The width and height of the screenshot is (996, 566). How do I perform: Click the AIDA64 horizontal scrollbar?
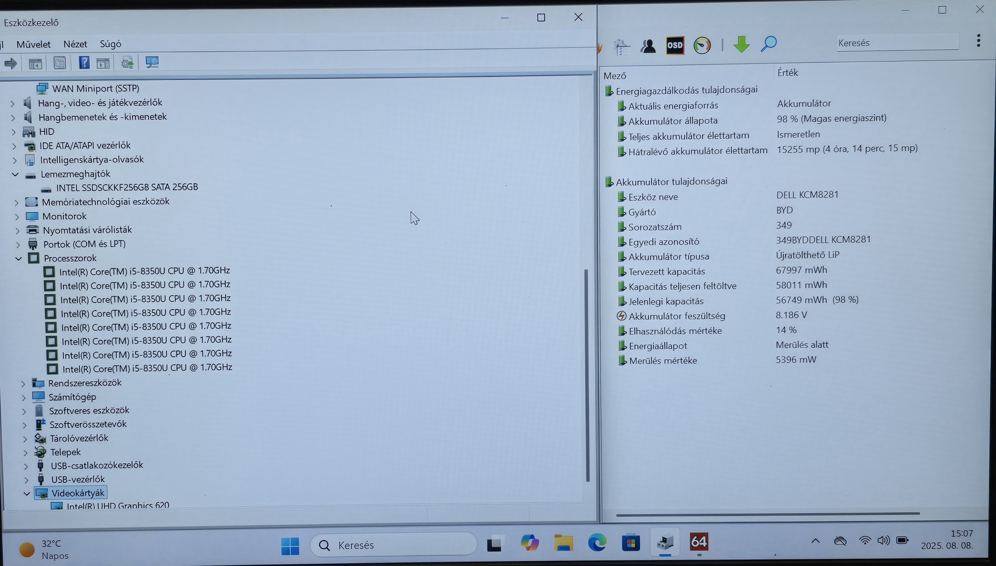(768, 514)
